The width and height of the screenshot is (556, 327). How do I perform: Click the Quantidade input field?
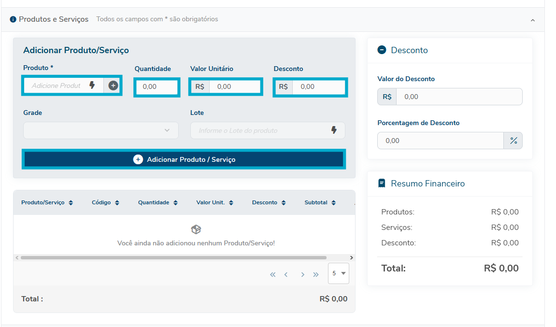tap(157, 87)
